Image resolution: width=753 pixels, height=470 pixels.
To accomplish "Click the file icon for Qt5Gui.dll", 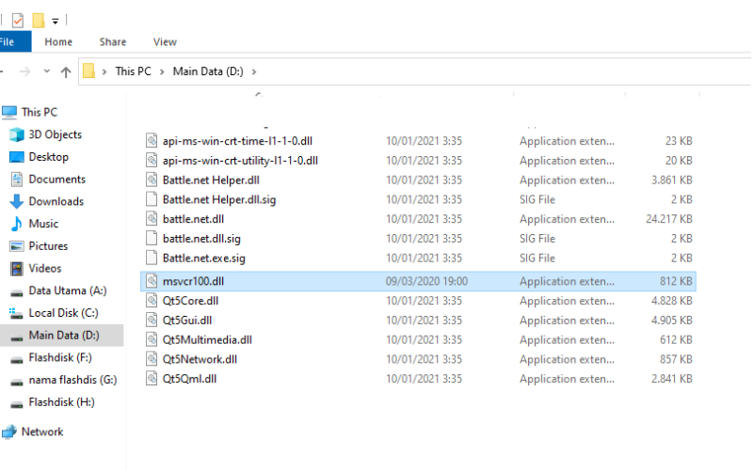I will click(x=152, y=320).
